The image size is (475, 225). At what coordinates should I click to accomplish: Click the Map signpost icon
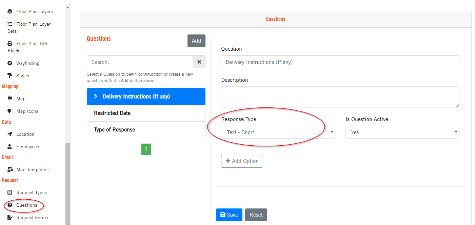click(10, 99)
